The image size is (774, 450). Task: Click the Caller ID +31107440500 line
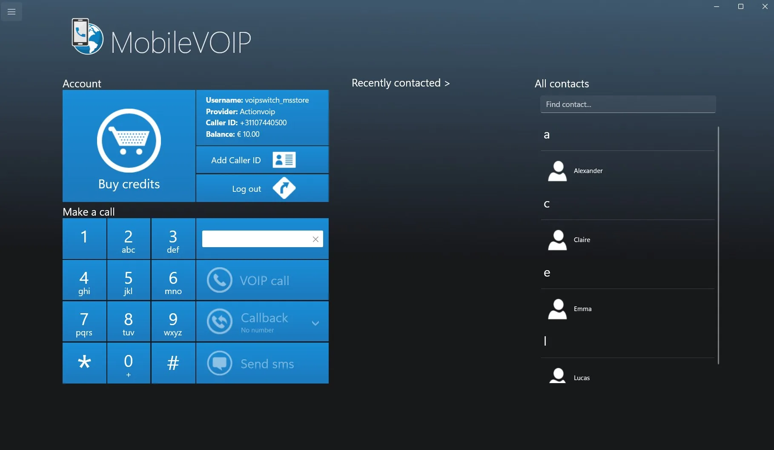[246, 123]
